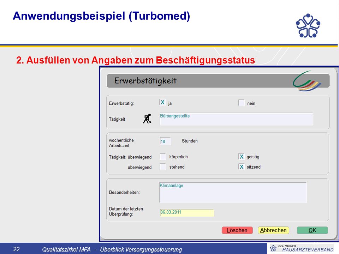
Task: Click the red Löschen button
Action: 237,230
